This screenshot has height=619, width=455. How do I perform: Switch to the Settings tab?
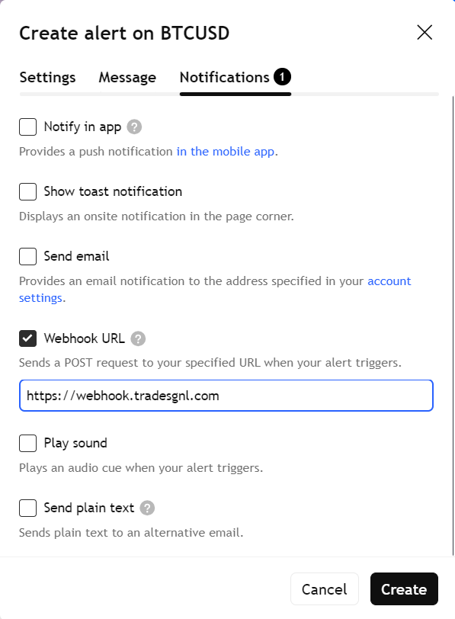[x=46, y=77]
